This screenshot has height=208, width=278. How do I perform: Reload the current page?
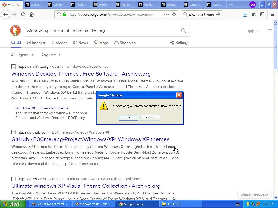pyautogui.click(x=23, y=14)
